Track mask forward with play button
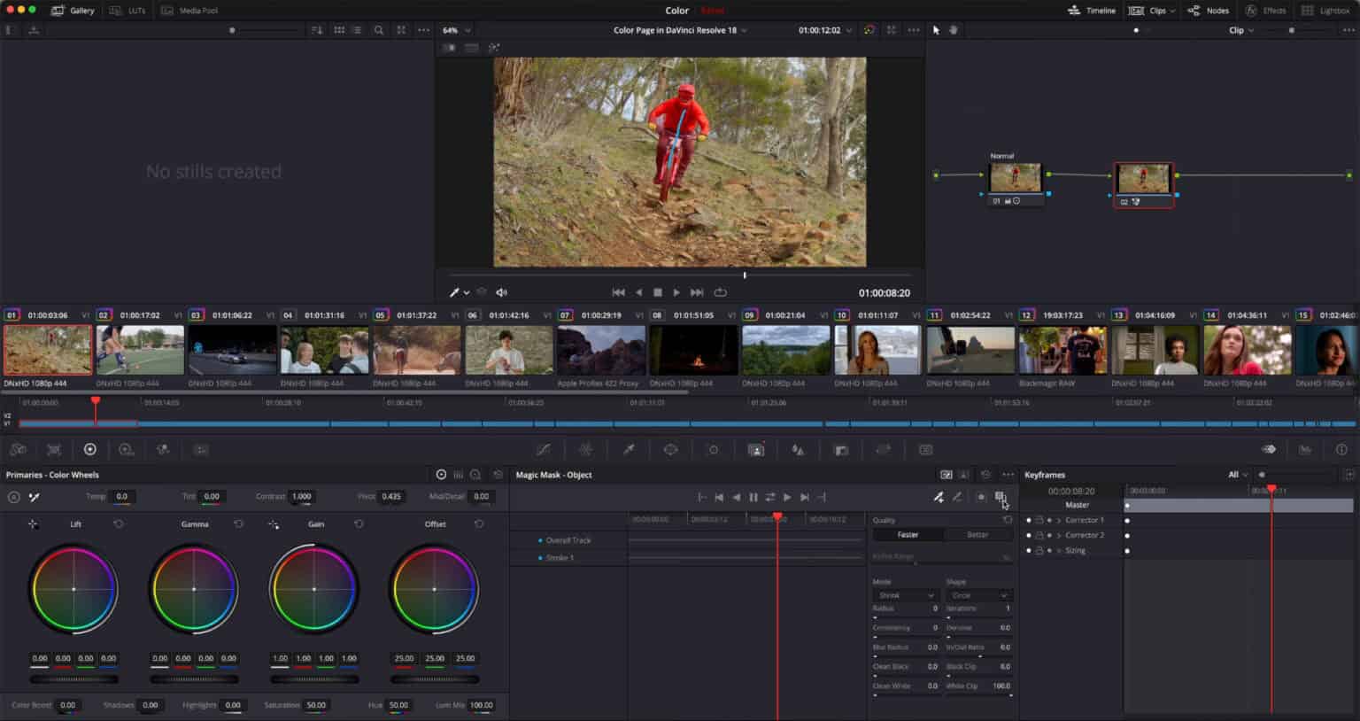Viewport: 1360px width, 721px height. [787, 498]
